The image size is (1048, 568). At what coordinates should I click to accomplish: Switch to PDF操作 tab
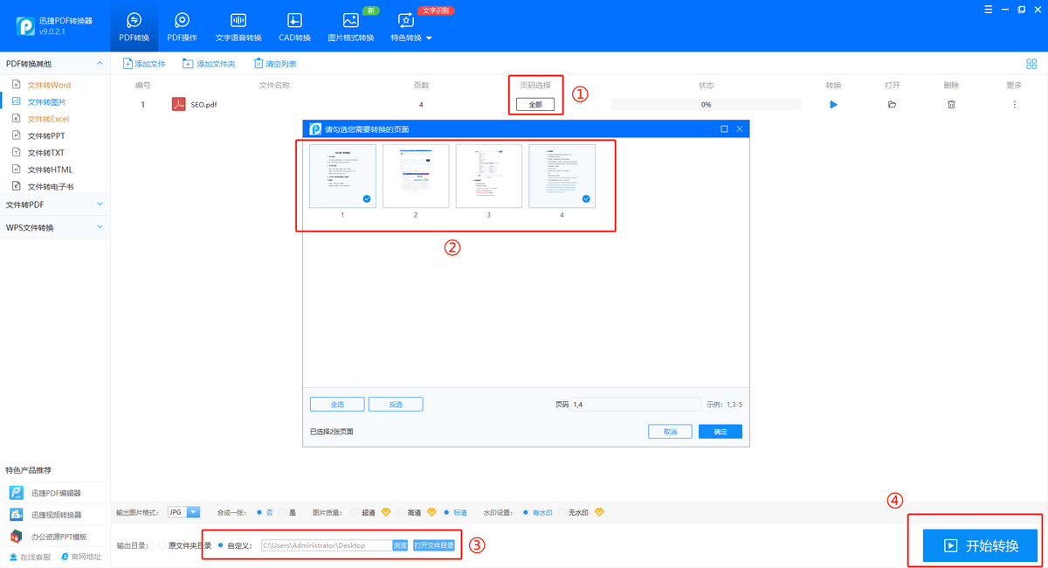182,26
